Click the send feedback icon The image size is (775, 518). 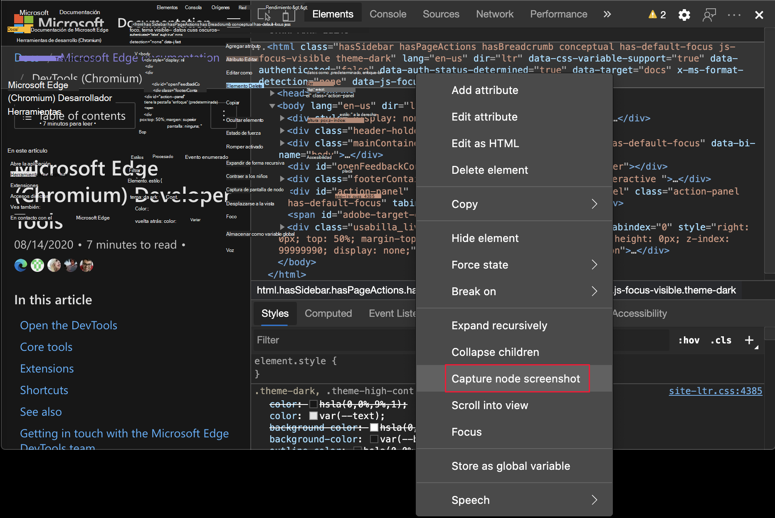pyautogui.click(x=709, y=15)
